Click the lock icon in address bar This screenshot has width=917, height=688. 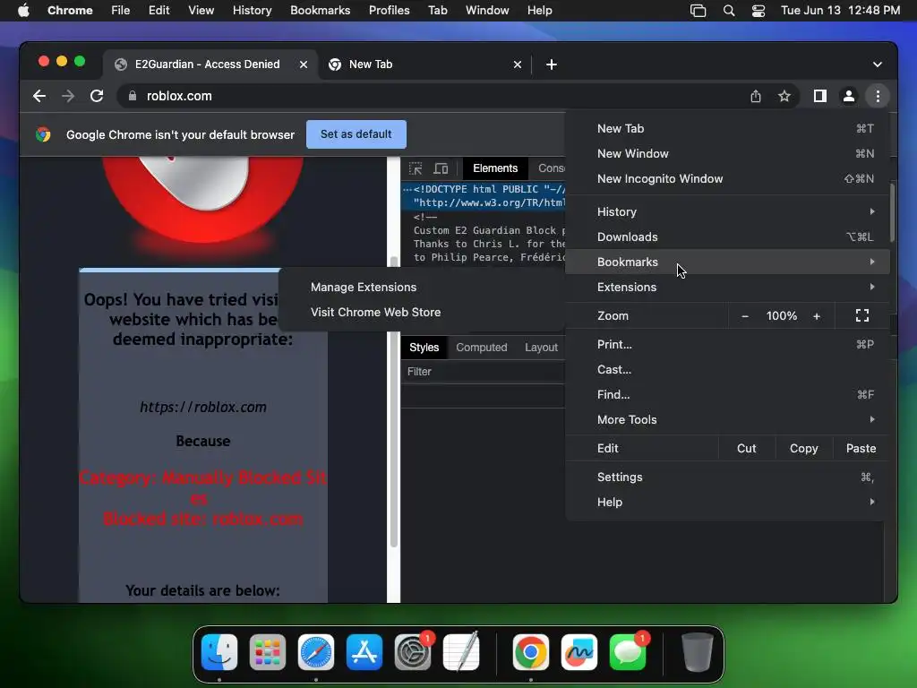(133, 96)
